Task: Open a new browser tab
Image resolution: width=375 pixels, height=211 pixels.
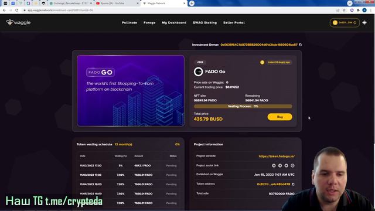Action: (192, 4)
